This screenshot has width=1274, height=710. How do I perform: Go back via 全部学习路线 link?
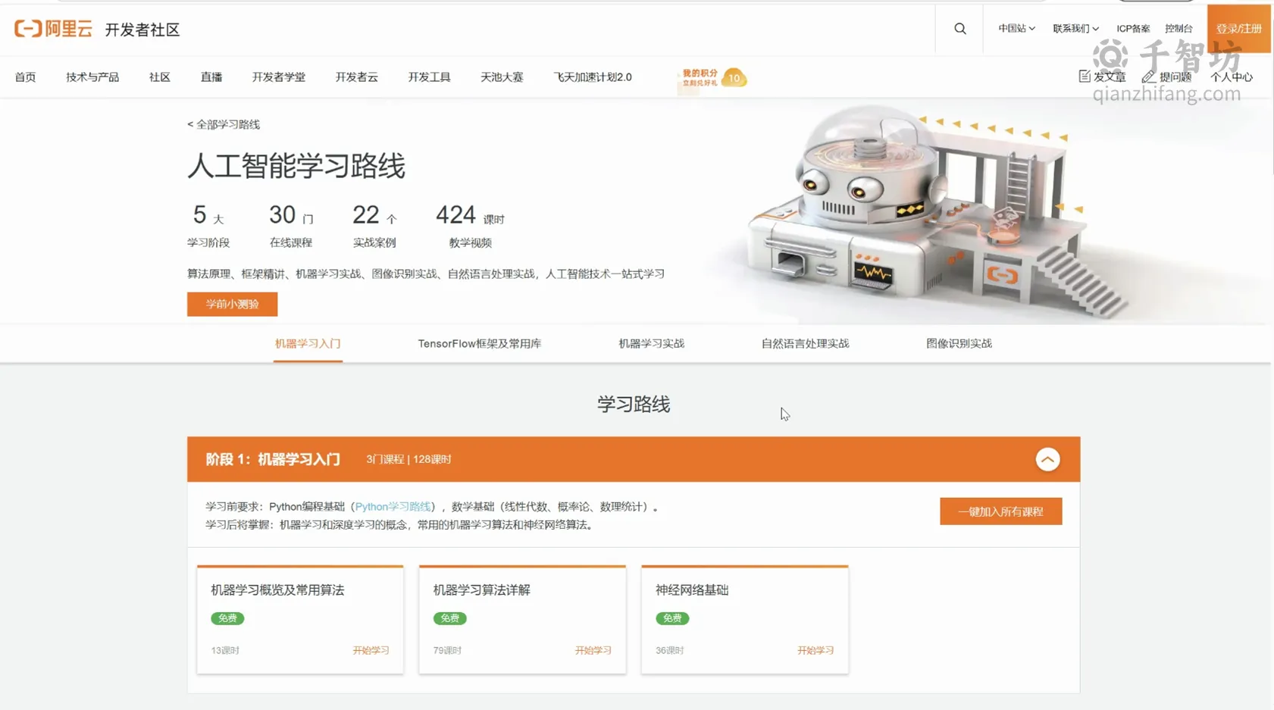(224, 124)
